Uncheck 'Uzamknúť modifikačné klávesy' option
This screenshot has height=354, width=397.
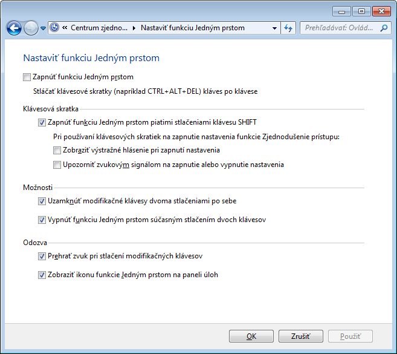pyautogui.click(x=42, y=201)
